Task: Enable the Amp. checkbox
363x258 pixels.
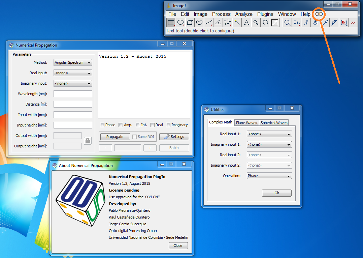Action: pos(121,125)
